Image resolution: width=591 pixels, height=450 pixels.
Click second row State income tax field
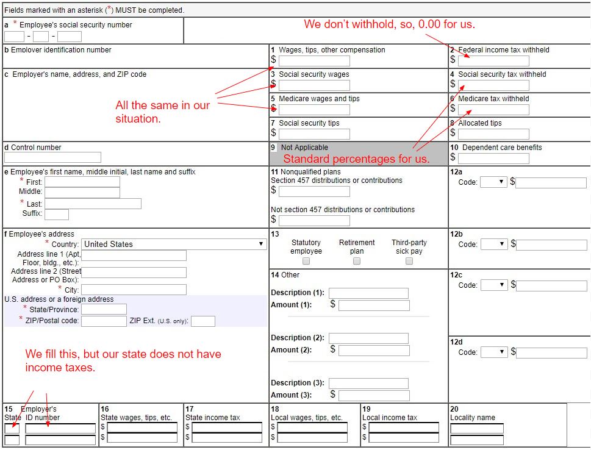click(x=227, y=438)
